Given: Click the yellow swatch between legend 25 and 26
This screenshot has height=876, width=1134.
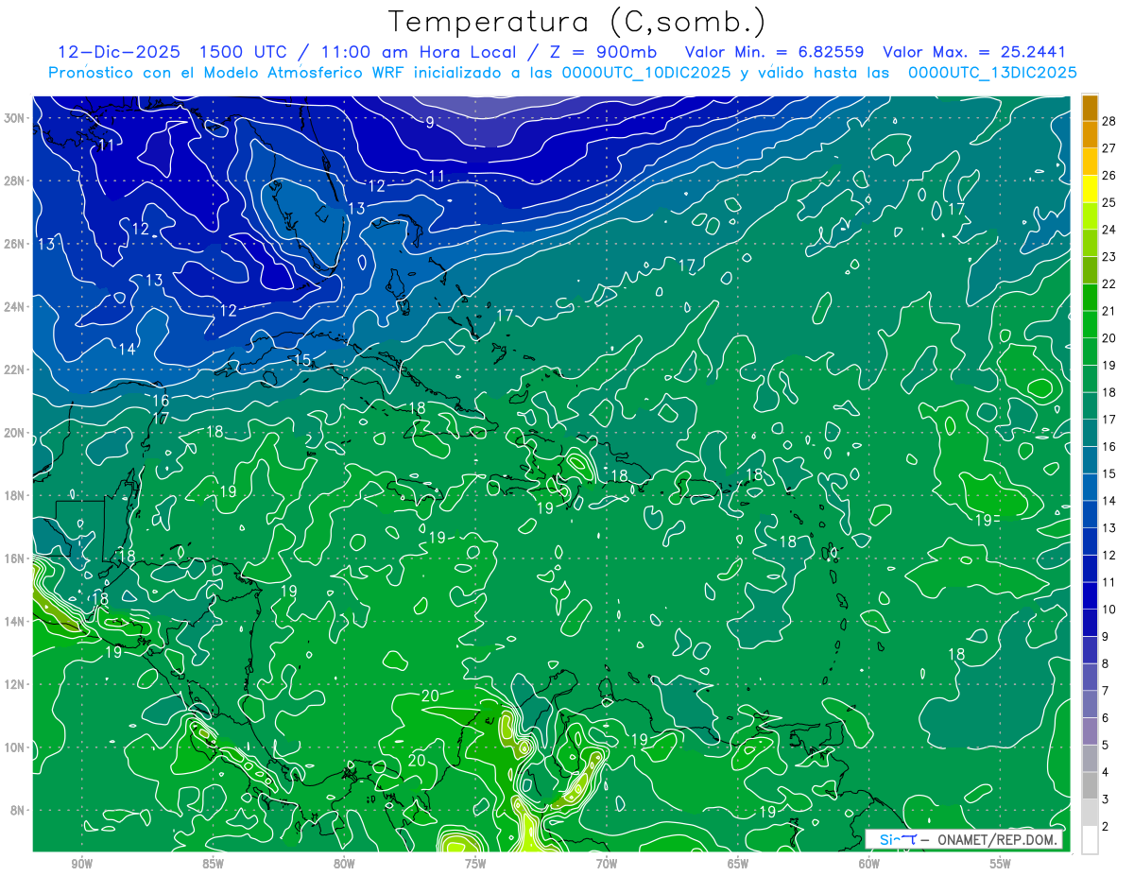Looking at the screenshot, I should (1090, 188).
